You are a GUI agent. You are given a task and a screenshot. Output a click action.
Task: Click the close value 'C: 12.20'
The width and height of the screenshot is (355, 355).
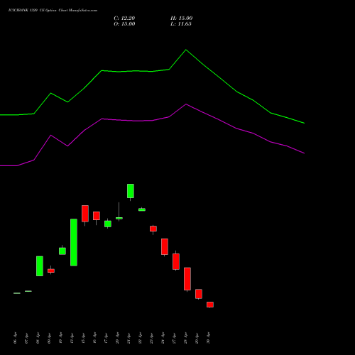click(124, 18)
